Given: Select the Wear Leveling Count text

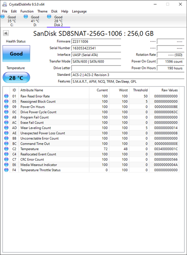Looking at the screenshot, I should [x=35, y=128].
